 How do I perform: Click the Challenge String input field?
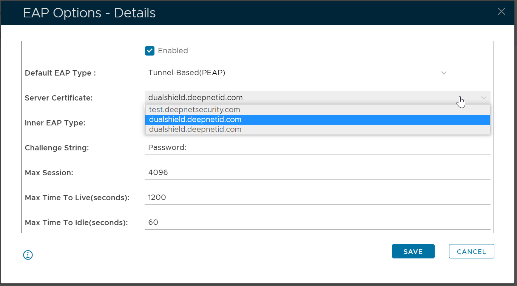(x=317, y=148)
